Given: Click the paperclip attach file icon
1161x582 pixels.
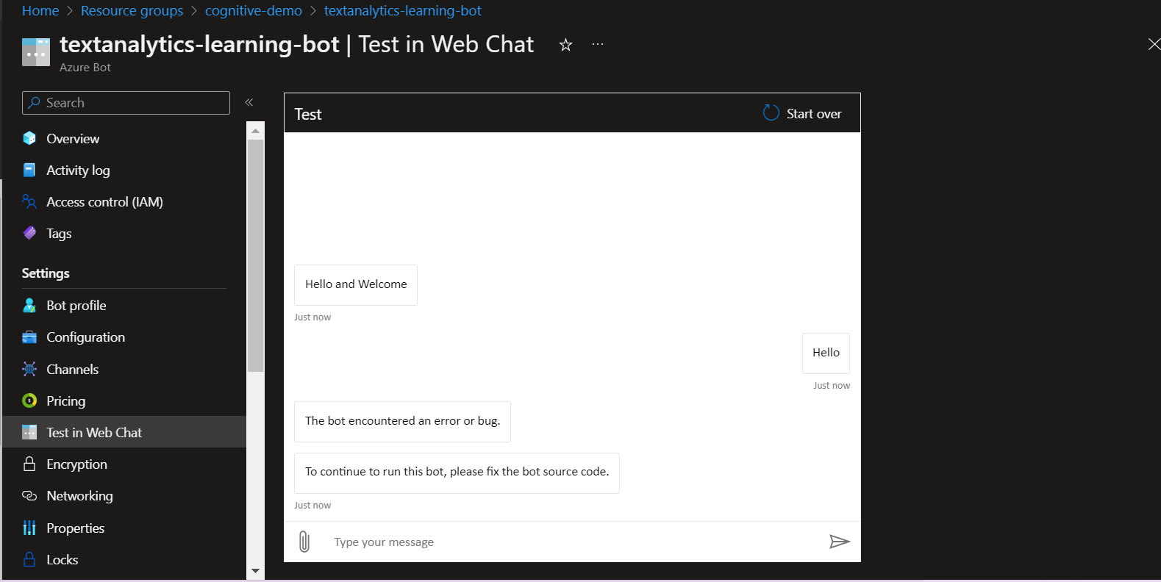Looking at the screenshot, I should (x=304, y=542).
